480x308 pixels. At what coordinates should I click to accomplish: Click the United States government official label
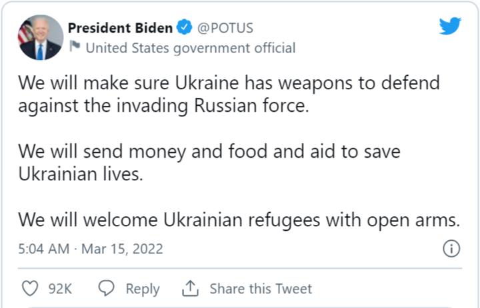click(191, 48)
